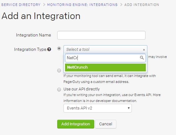This screenshot has height=135, width=176.
Task: Click the chevron before Add Integration breadcrumb
Action: click(121, 5)
